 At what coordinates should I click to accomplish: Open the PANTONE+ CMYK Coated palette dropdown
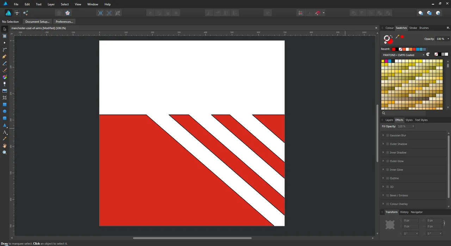click(403, 55)
